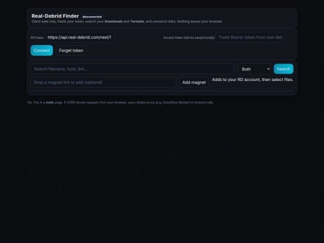Focus the Drop a magnet link field
The width and height of the screenshot is (324, 243).
(x=103, y=82)
